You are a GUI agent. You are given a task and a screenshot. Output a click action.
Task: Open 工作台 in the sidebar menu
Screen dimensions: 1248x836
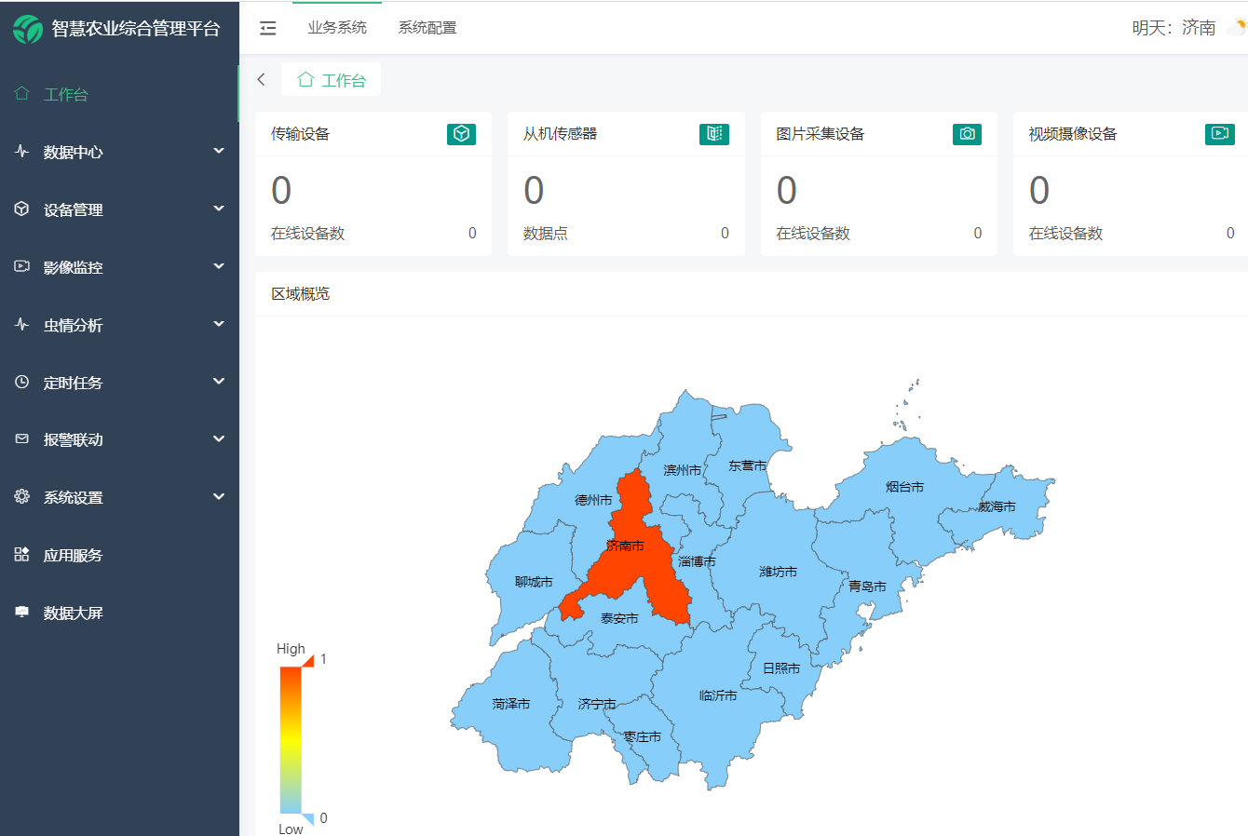tap(119, 94)
